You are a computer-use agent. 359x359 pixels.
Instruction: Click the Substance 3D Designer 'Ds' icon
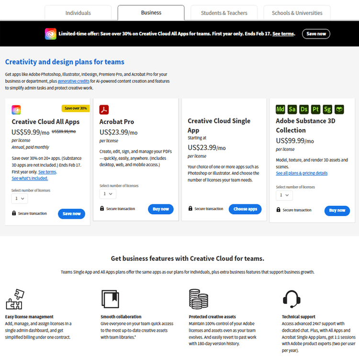304,109
